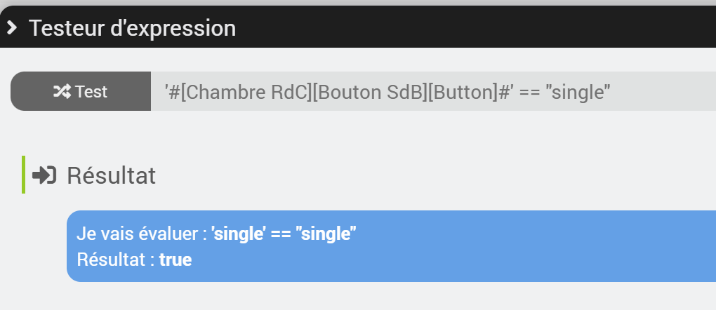
Task: Focus the expression input field
Action: tap(433, 91)
